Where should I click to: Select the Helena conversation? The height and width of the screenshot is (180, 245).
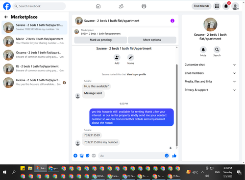coord(34,82)
